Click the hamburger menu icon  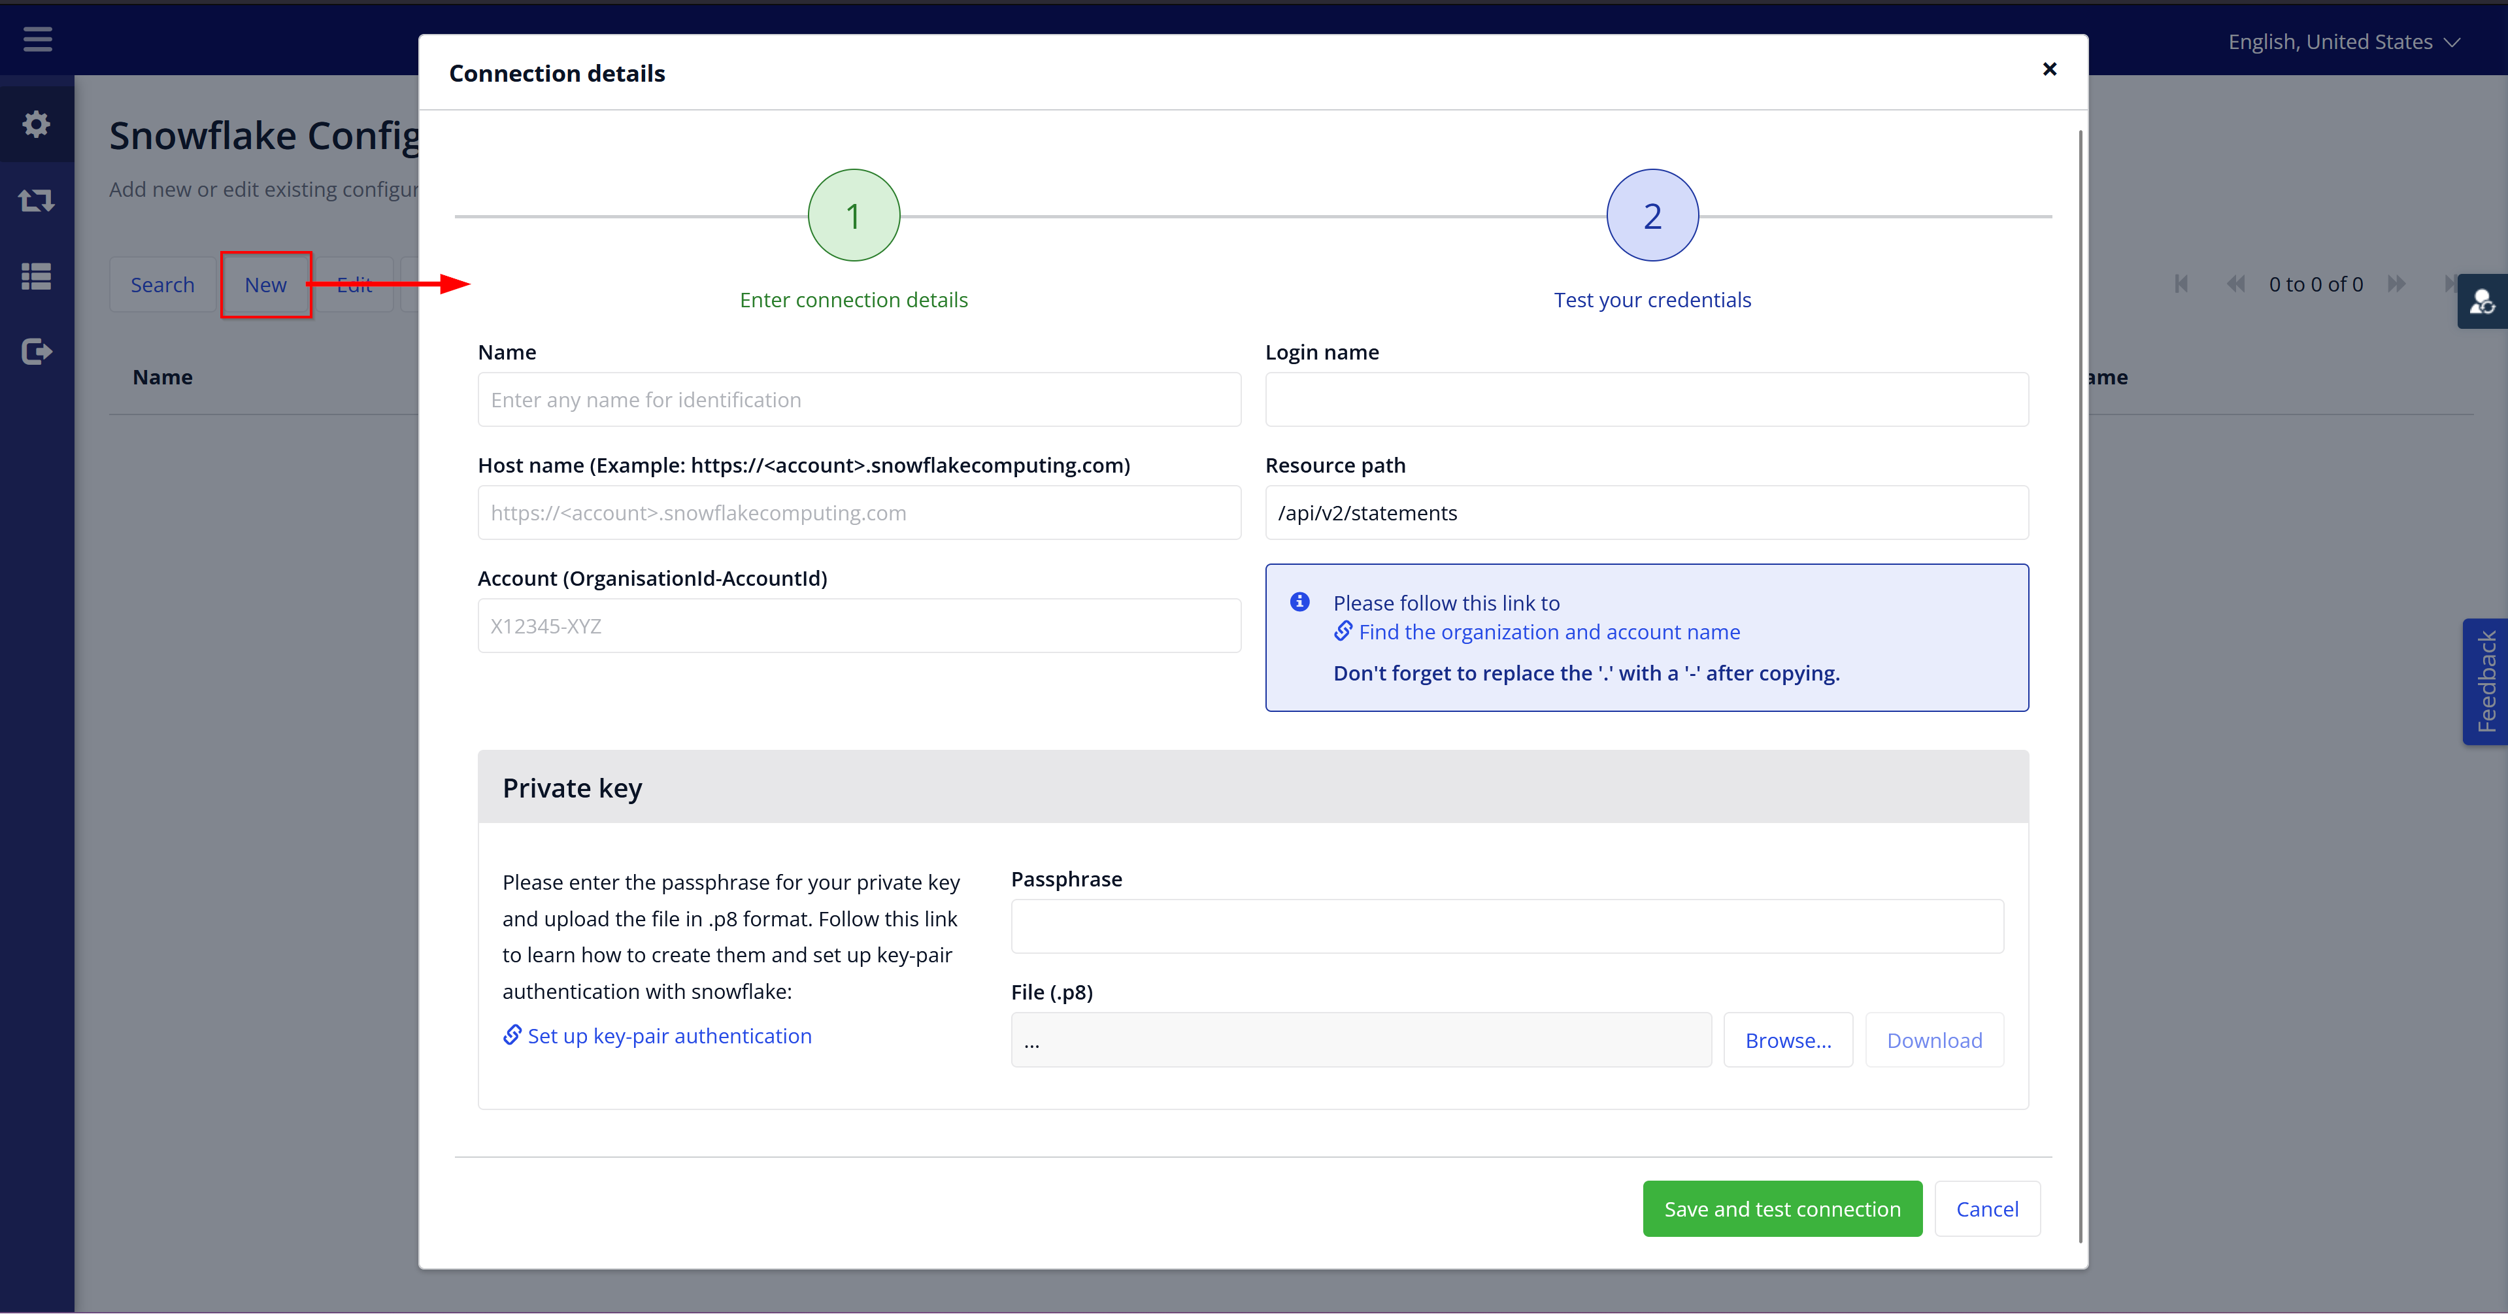[x=37, y=40]
